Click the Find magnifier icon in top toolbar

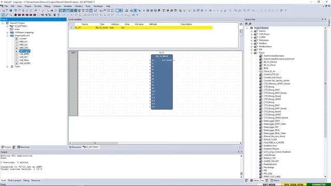36,10
